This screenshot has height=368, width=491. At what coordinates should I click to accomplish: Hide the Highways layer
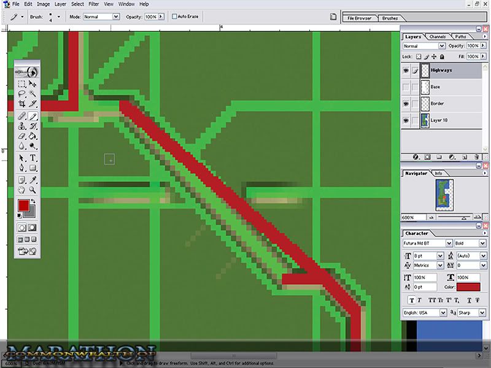406,71
